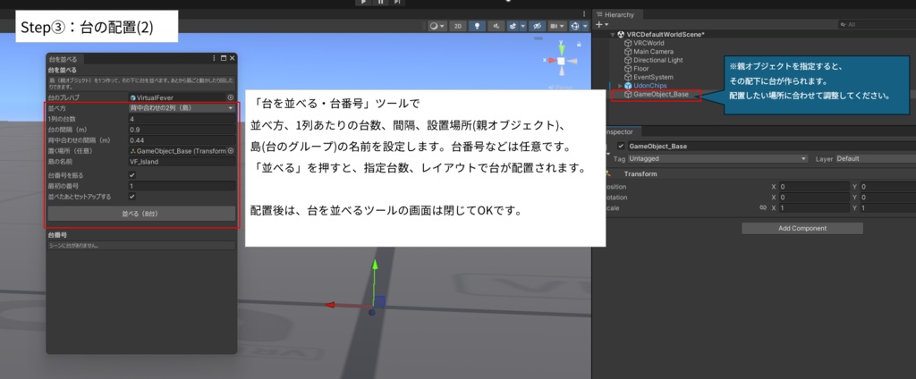Toggle the 台番号を振る checkbox
The image size is (916, 379).
pyautogui.click(x=132, y=174)
